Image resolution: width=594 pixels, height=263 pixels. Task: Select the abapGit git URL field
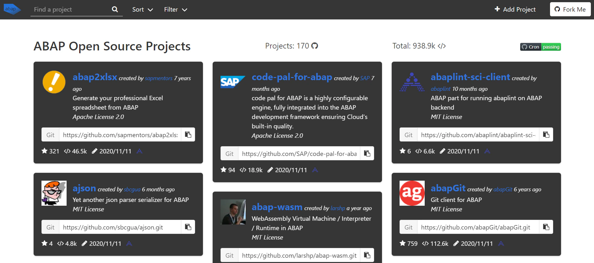point(478,227)
